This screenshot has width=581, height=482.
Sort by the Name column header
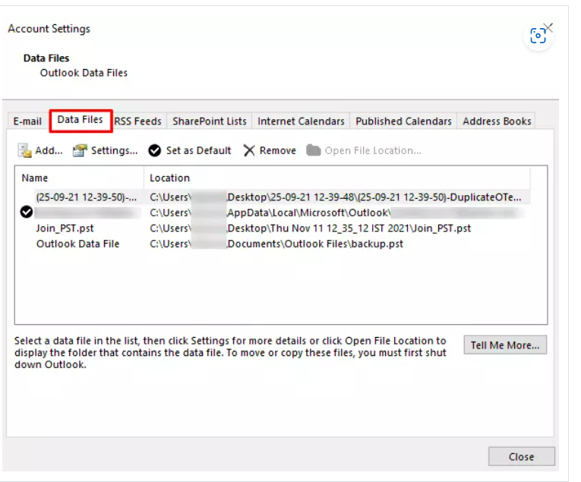tap(79, 178)
